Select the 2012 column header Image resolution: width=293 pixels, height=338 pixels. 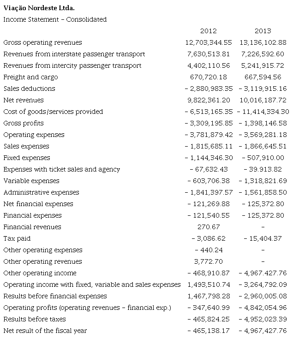(209, 31)
